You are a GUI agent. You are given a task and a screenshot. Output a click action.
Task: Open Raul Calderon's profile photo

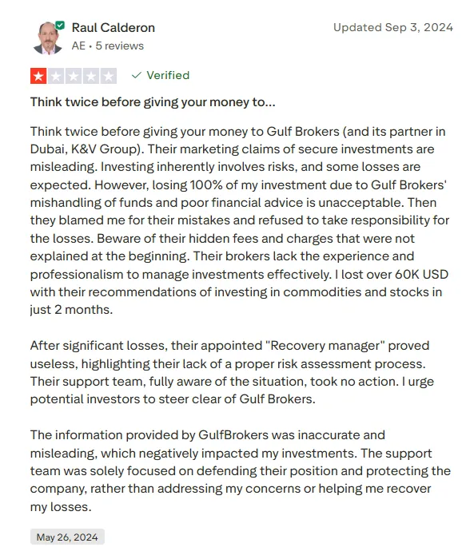(x=47, y=38)
